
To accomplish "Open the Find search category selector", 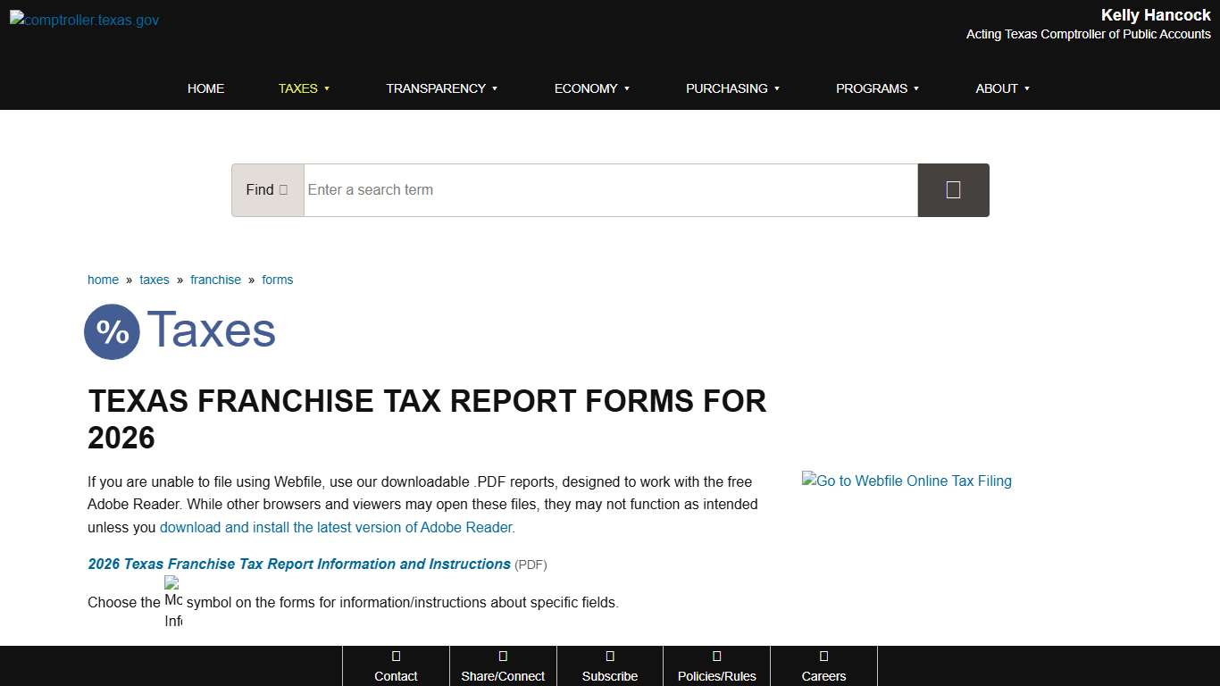I will 267,189.
